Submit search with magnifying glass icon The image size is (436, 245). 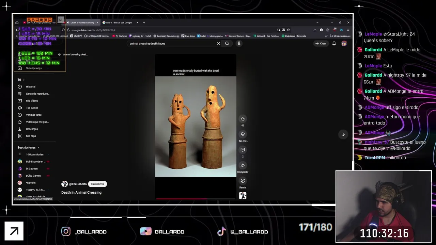tap(227, 44)
